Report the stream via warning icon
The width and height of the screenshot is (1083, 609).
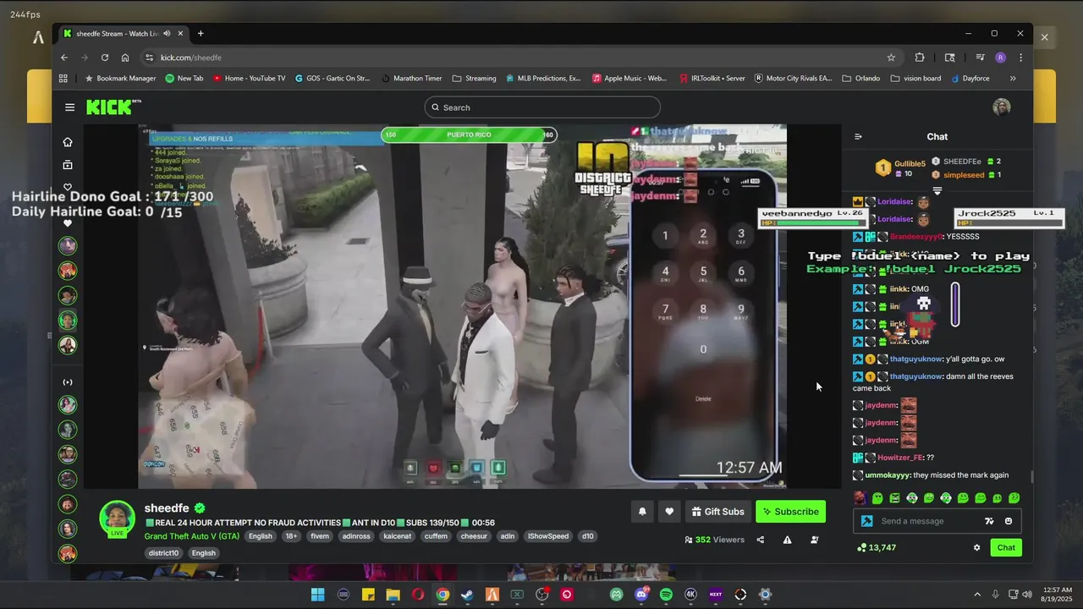787,540
